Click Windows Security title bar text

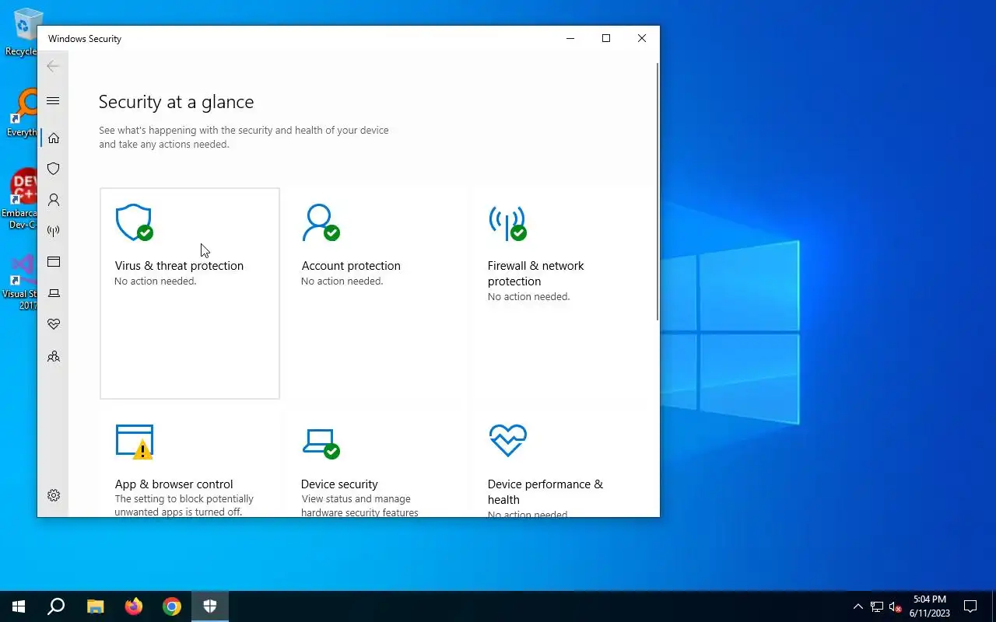tap(85, 39)
